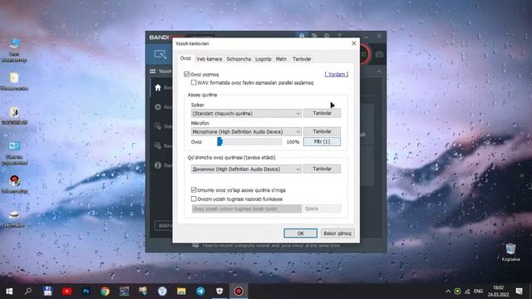Open the additional audio device dropdown
This screenshot has width=532, height=299.
tap(246, 169)
